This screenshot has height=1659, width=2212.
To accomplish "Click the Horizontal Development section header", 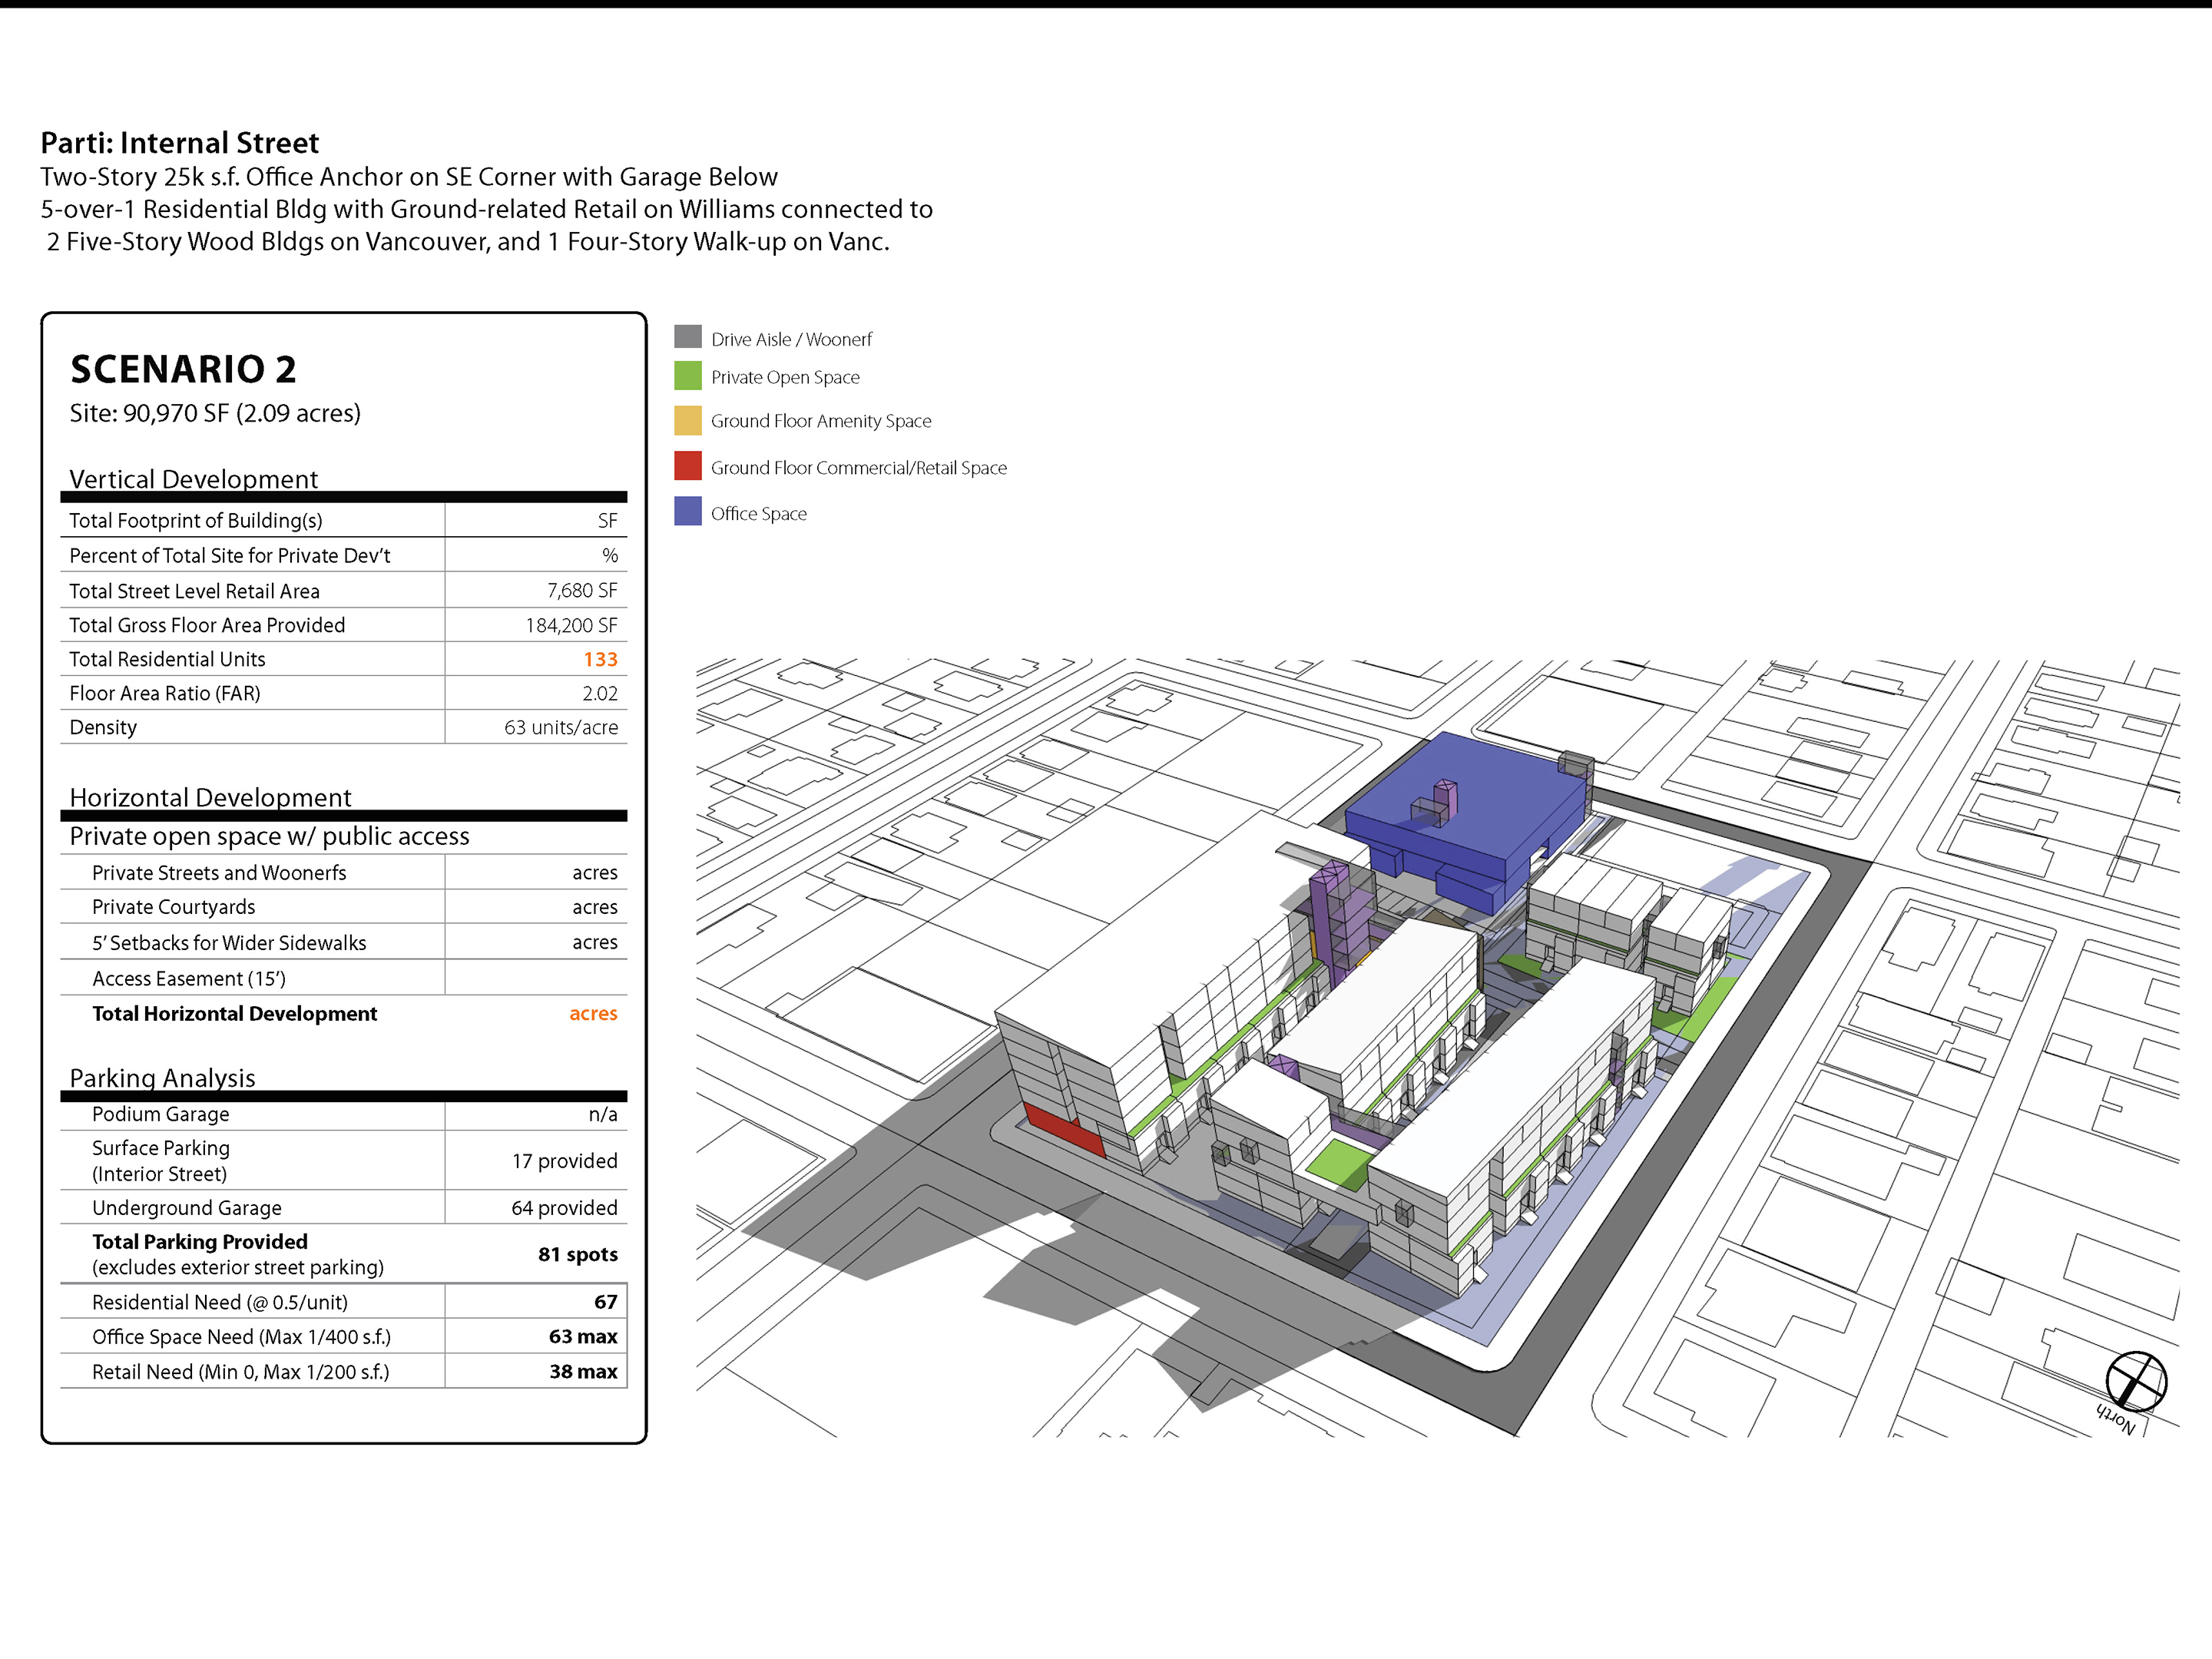I will [210, 797].
